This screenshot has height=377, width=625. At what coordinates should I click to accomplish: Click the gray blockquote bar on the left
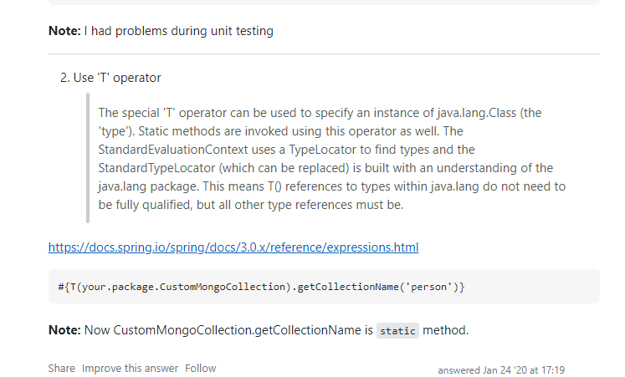coord(88,159)
